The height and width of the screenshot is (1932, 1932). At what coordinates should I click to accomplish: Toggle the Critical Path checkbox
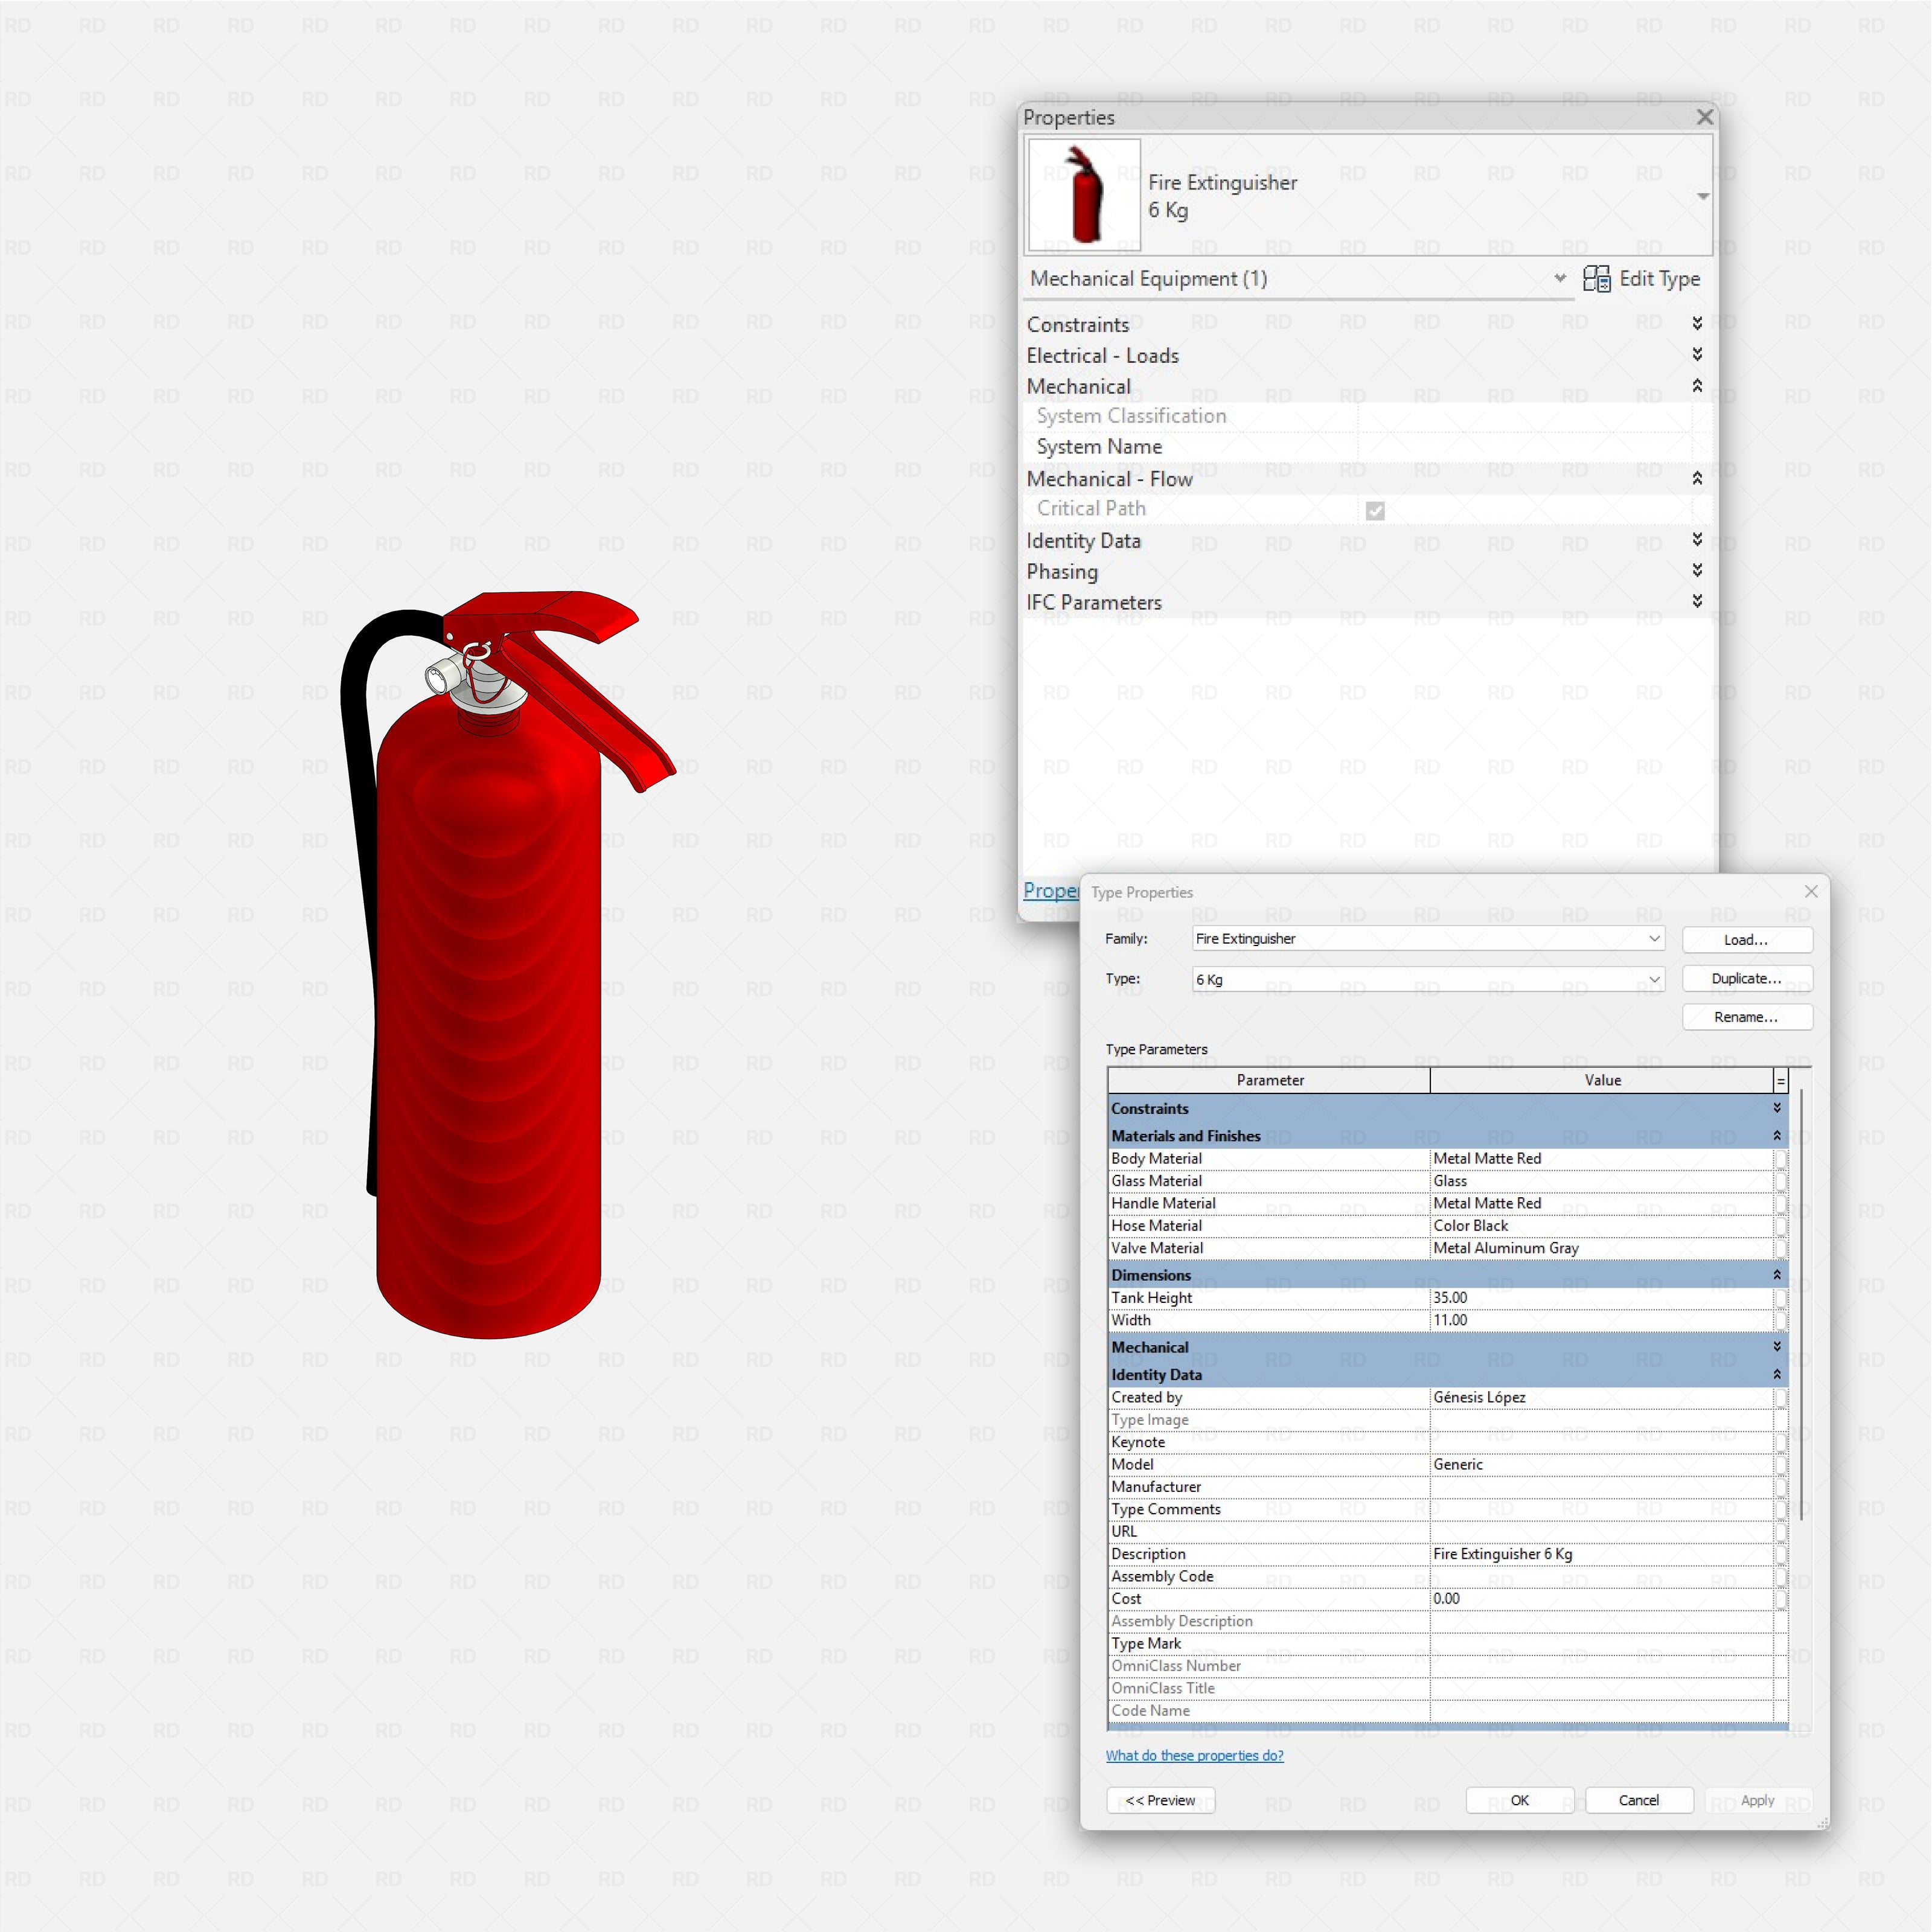1375,511
